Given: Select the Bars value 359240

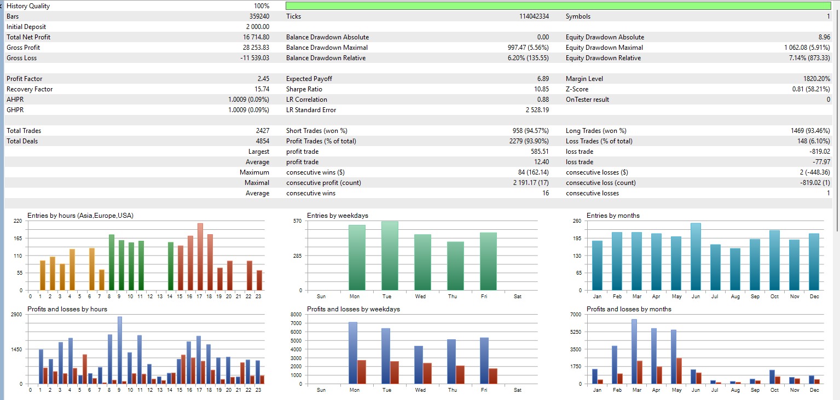Looking at the screenshot, I should coord(259,16).
